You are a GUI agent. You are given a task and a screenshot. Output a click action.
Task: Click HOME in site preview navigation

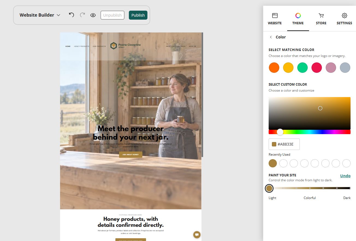pyautogui.click(x=68, y=46)
